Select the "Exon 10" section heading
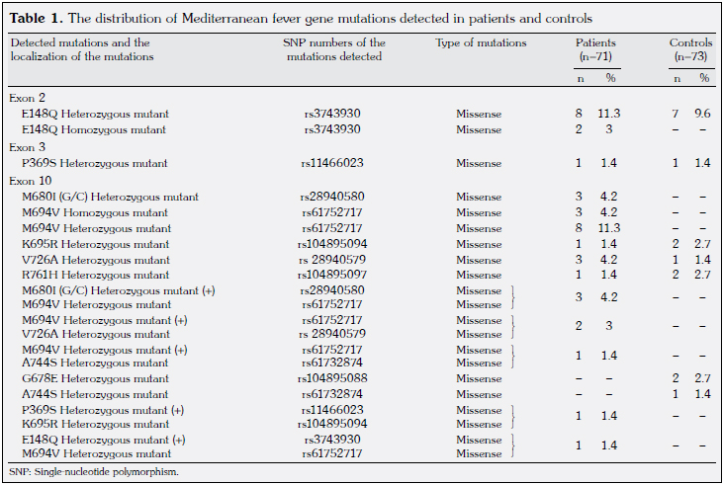Screen dimensions: 724x485 (x=31, y=182)
